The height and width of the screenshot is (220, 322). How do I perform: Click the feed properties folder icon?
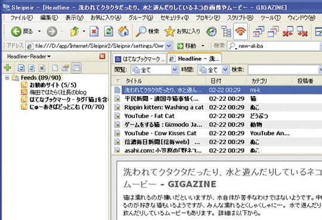[66, 68]
